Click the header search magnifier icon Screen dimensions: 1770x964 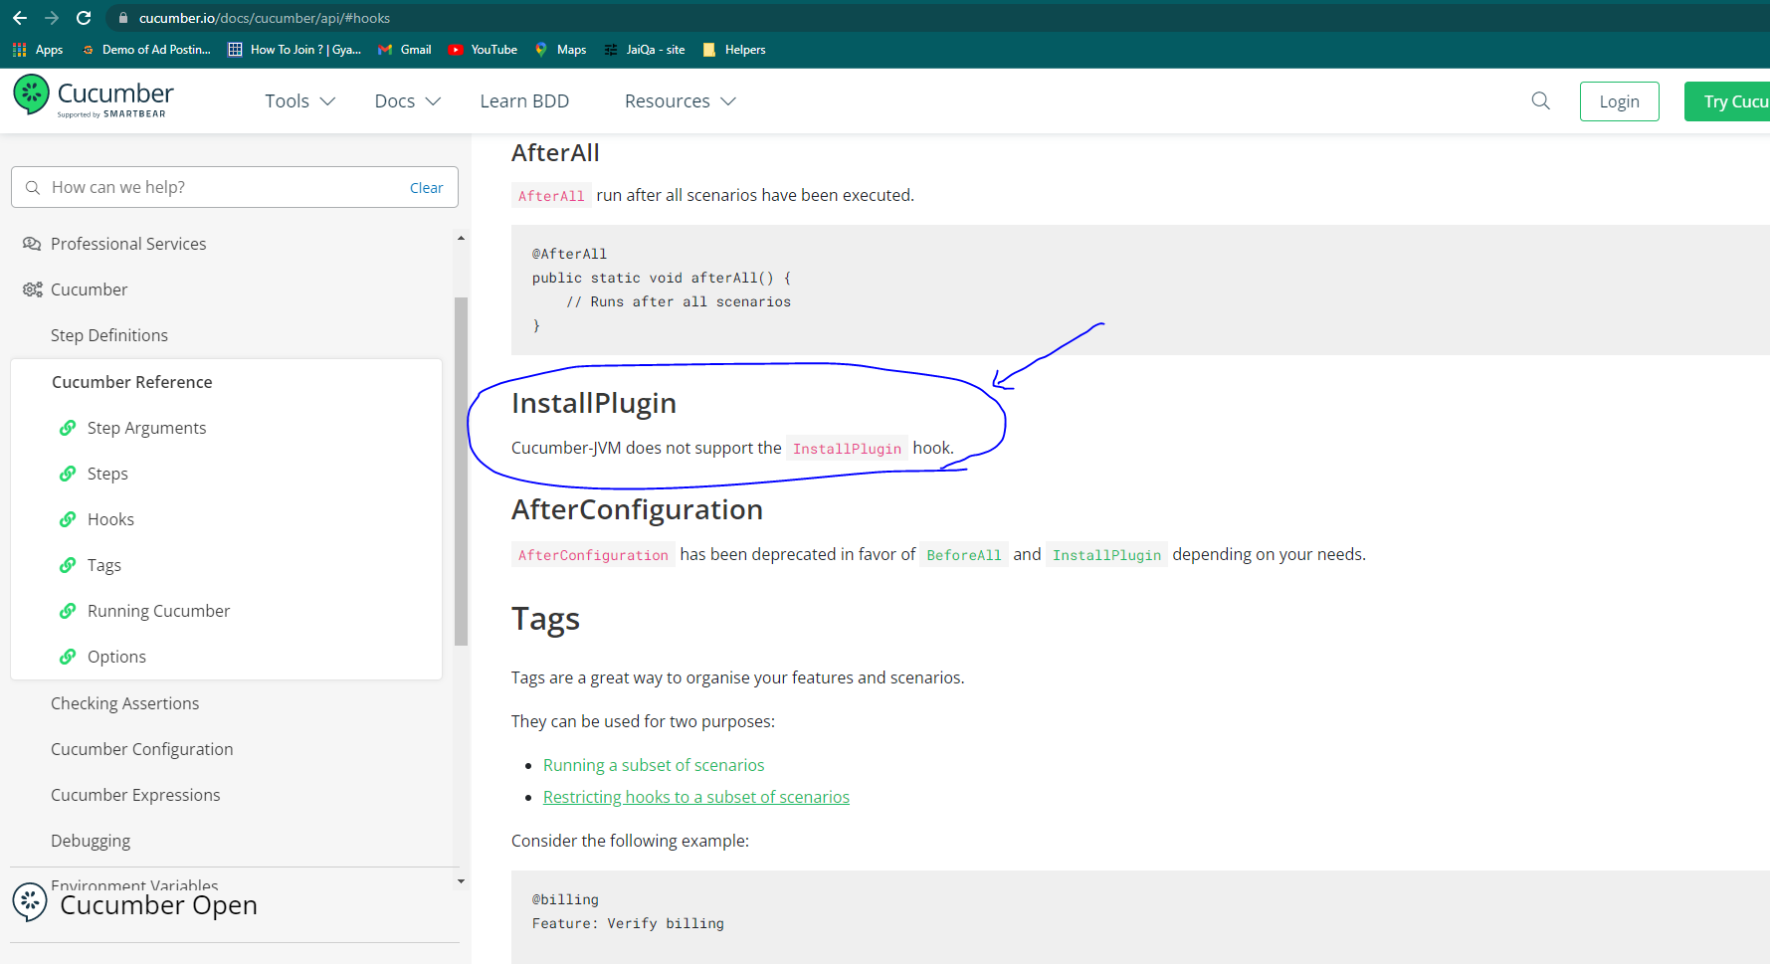[x=1540, y=100]
